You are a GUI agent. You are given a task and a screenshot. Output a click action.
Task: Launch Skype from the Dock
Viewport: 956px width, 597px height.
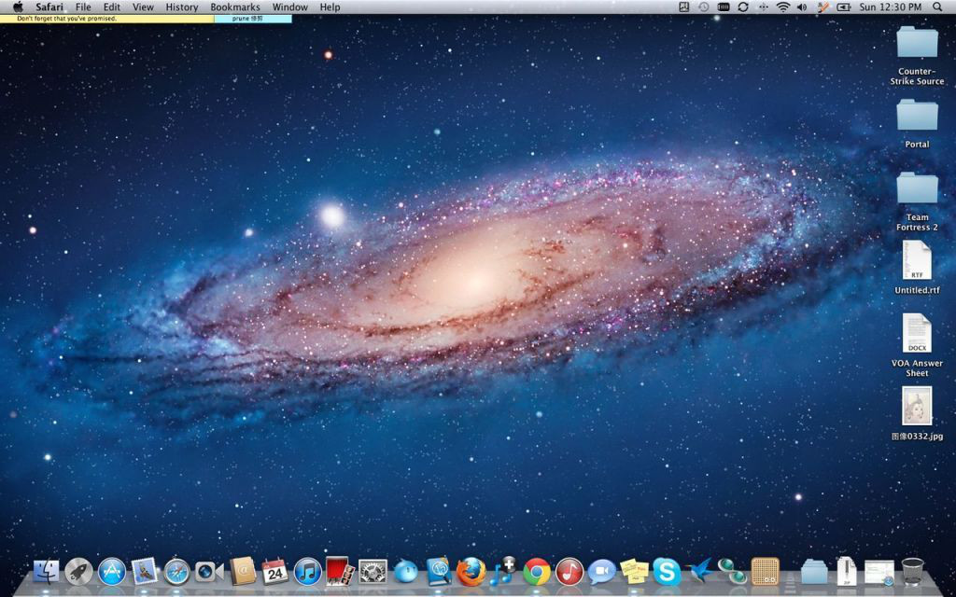[x=667, y=571]
